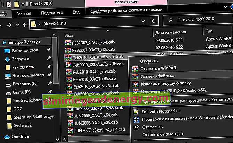Refresh the DirectX 2010 folder
Screen dimensions: 233x143
[154, 21]
